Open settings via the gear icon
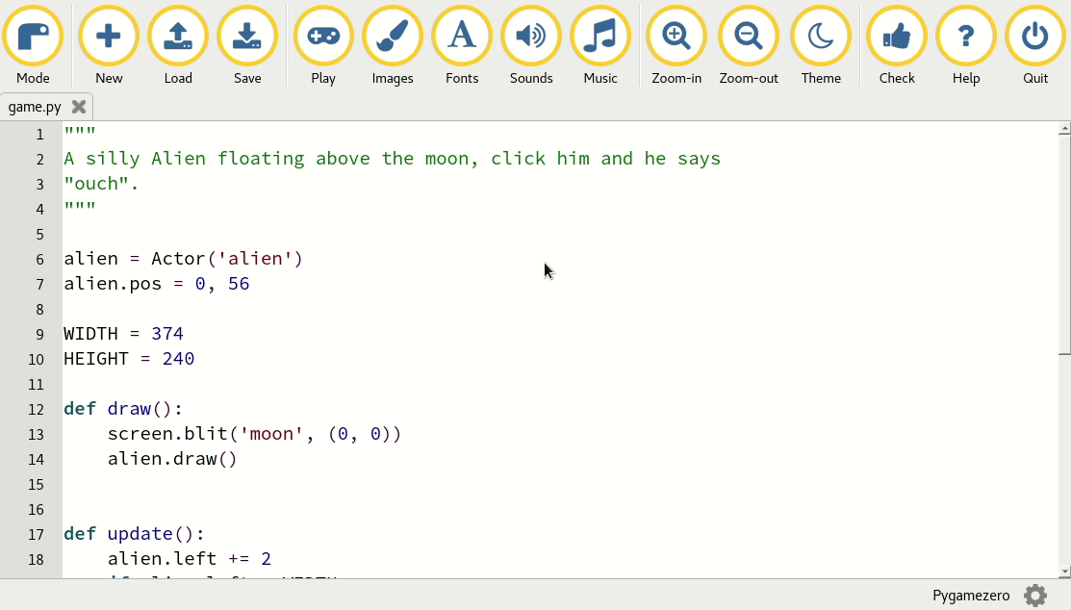This screenshot has width=1071, height=610. [1034, 596]
